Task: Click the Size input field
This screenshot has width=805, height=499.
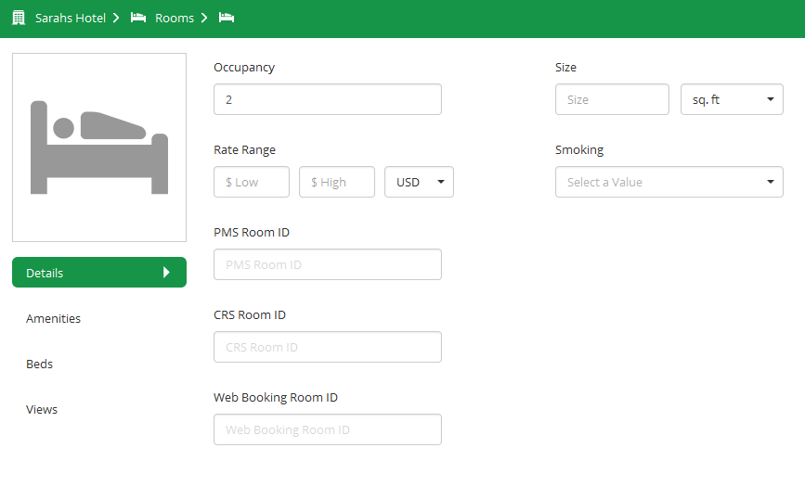Action: click(x=612, y=99)
